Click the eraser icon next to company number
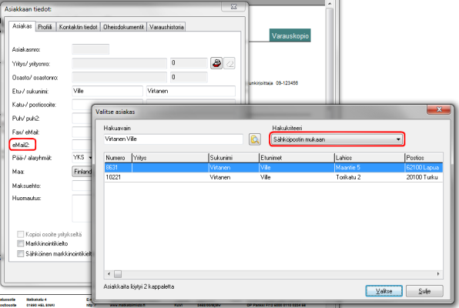Image resolution: width=459 pixels, height=308 pixels. pyautogui.click(x=229, y=63)
